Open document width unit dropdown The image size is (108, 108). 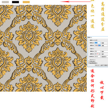[105, 51]
